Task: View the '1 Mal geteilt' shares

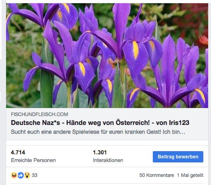Action: click(x=190, y=175)
